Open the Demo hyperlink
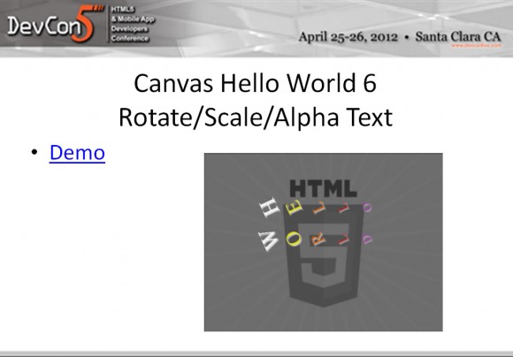 (x=77, y=153)
